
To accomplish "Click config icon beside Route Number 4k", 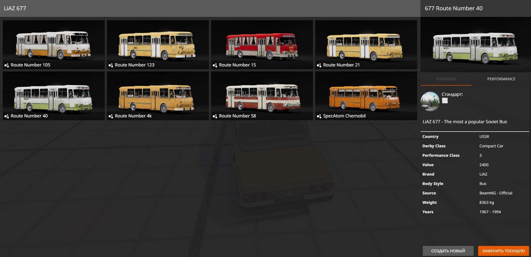I will click(x=111, y=116).
